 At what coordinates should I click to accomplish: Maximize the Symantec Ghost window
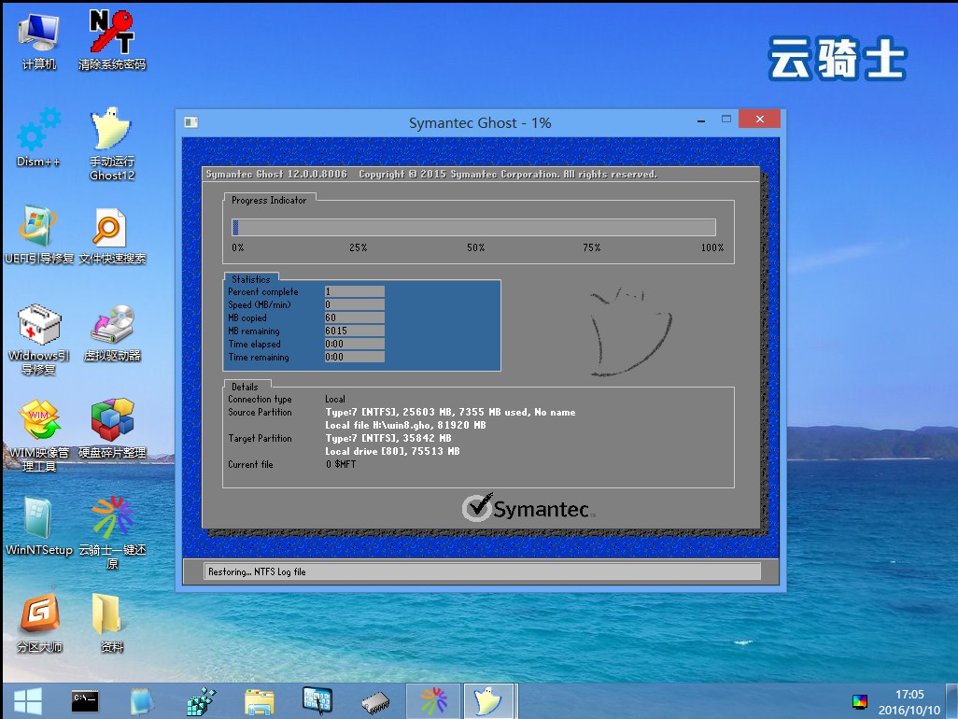click(x=726, y=120)
